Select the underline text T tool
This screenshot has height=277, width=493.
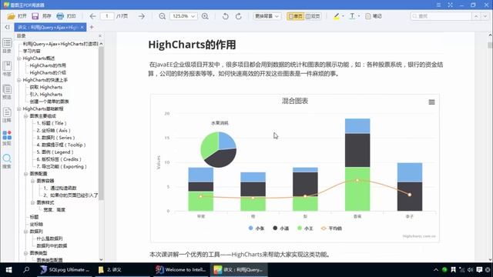point(352,16)
